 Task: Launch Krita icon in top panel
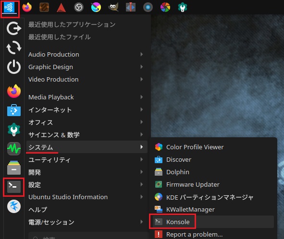[96, 7]
